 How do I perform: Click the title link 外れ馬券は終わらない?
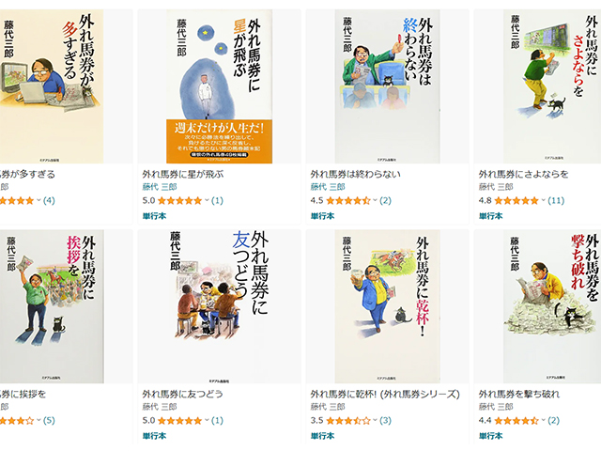[x=355, y=174]
